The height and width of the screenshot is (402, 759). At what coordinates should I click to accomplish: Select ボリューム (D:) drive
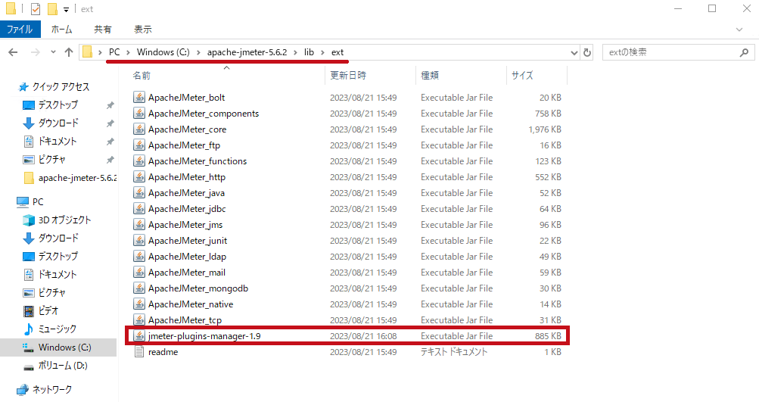[x=63, y=366]
